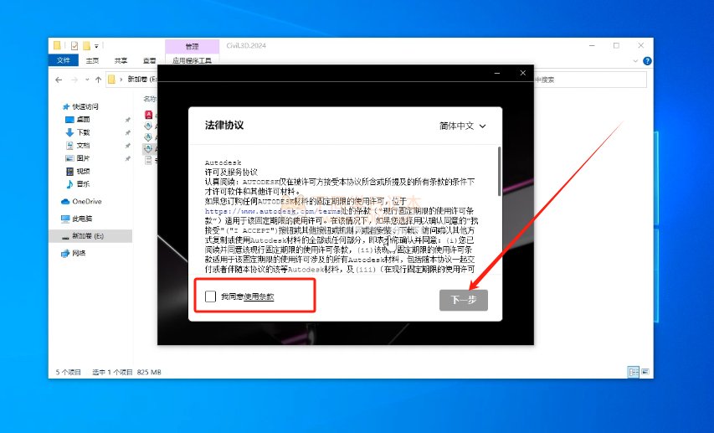Select the 管理 contextual tab
This screenshot has width=714, height=433.
193,47
